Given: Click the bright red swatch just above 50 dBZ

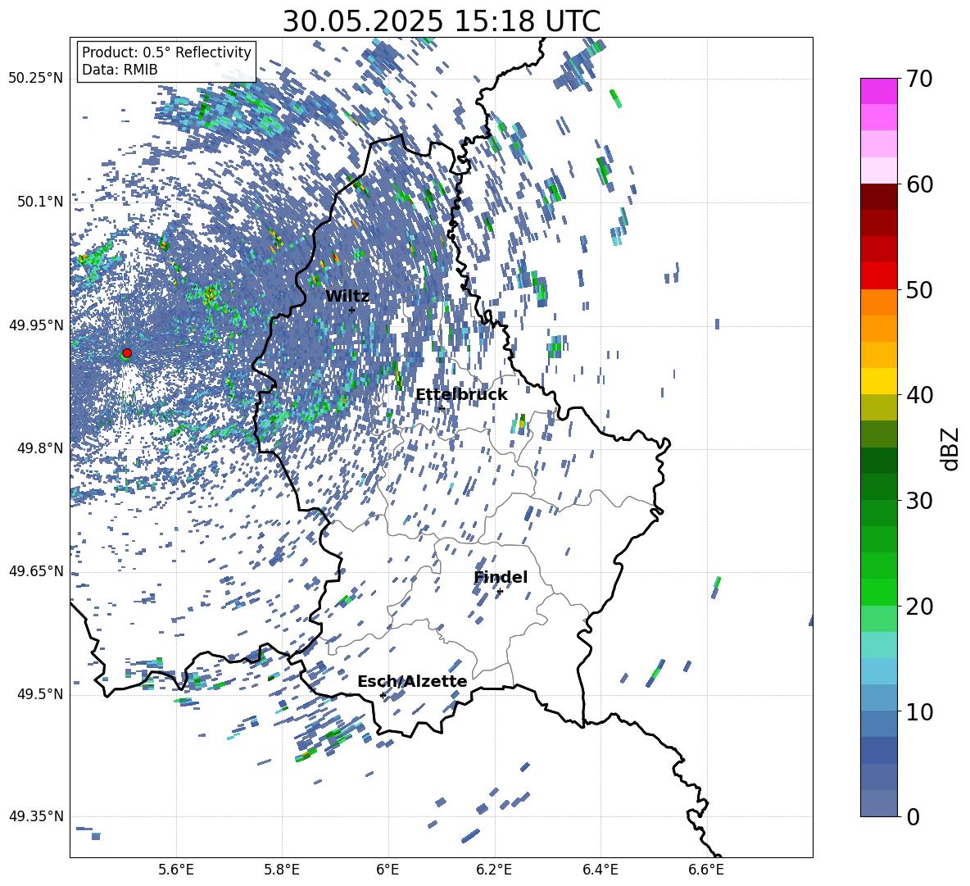Looking at the screenshot, I should 878,276.
